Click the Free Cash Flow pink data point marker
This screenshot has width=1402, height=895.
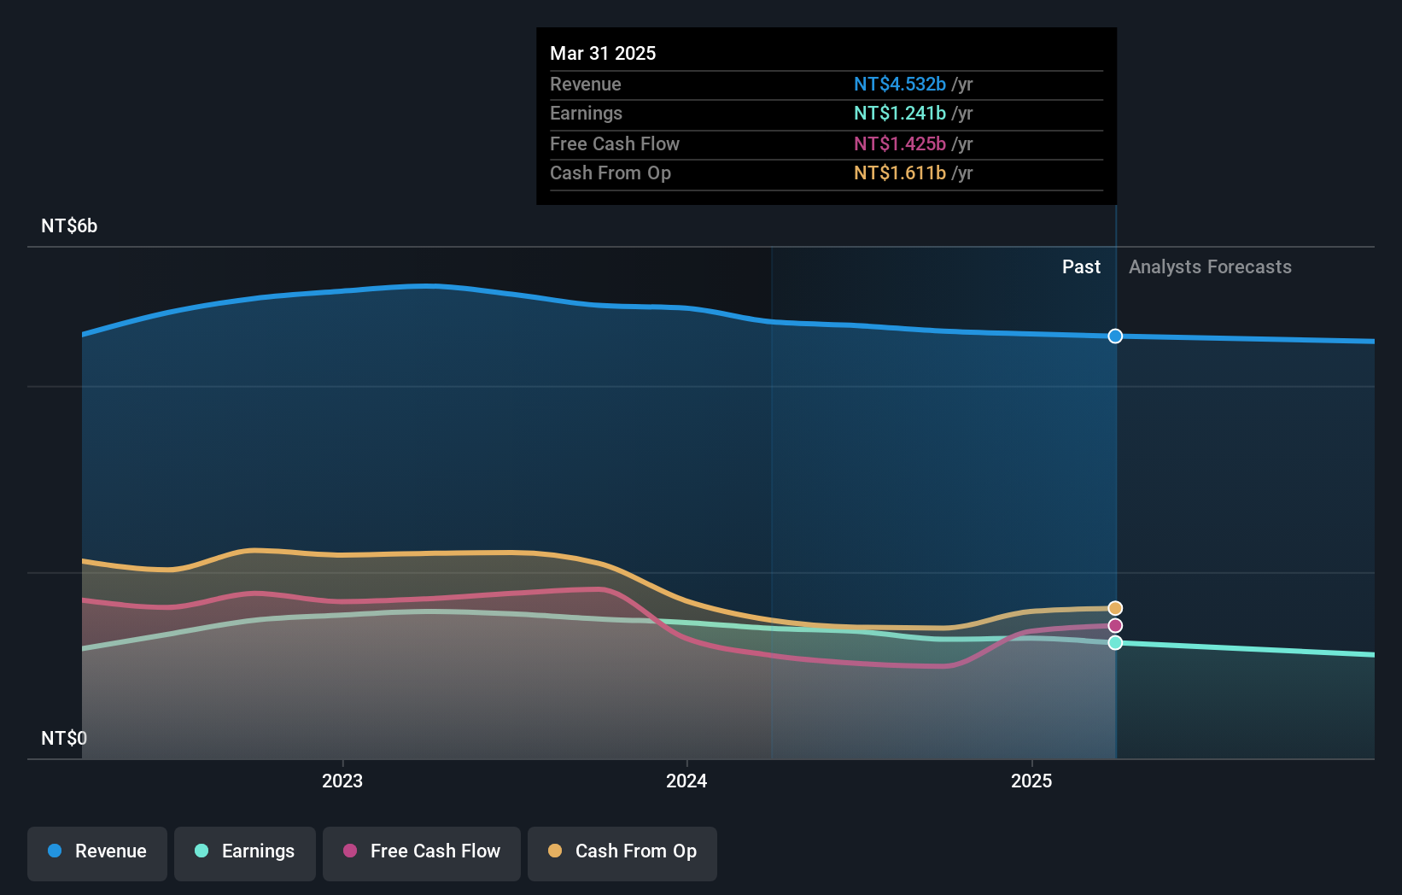click(x=1115, y=626)
